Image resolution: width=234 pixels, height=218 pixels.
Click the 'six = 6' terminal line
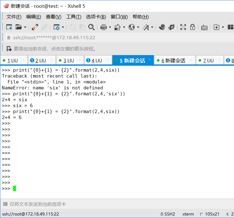pos(17,106)
